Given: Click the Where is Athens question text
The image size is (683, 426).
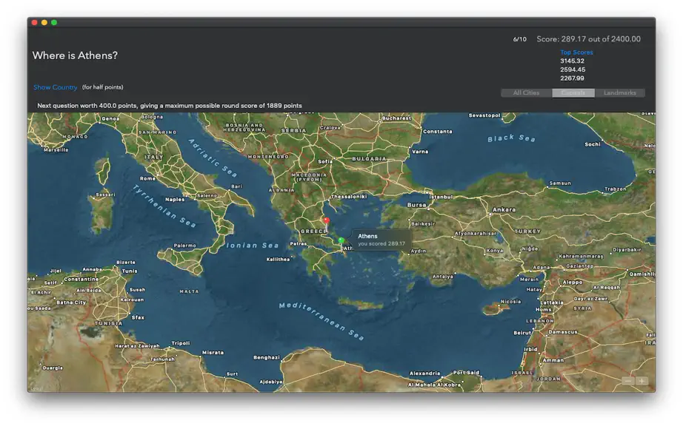Looking at the screenshot, I should coord(75,55).
